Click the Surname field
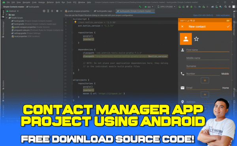 coord(208,66)
